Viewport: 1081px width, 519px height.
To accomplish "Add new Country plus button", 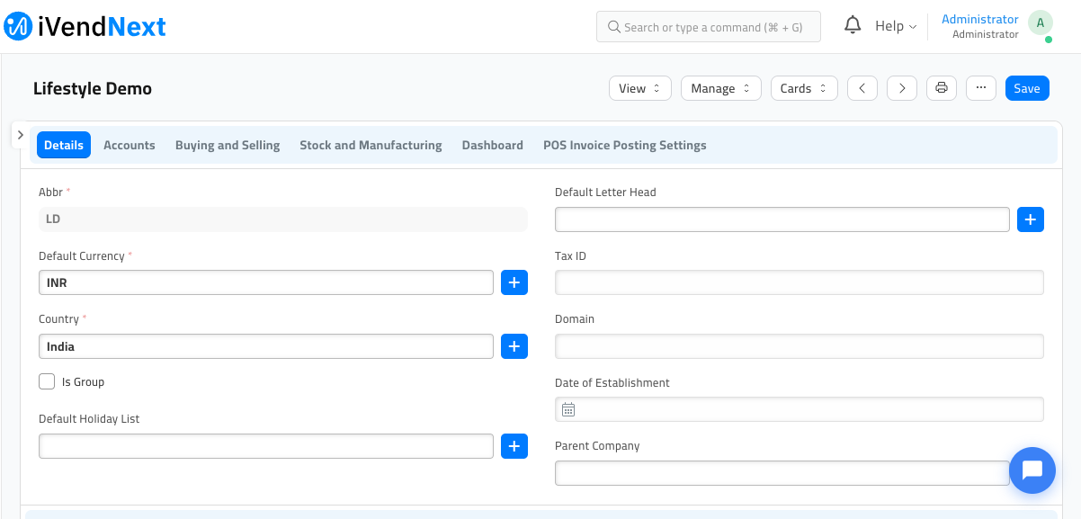I will point(514,346).
